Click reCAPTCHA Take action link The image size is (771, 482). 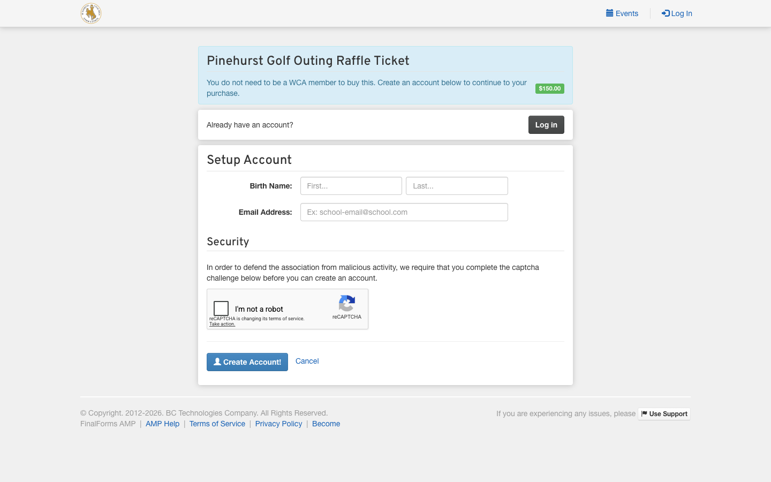(x=222, y=324)
